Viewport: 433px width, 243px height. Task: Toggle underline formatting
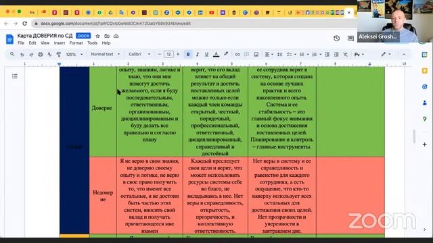[206, 55]
